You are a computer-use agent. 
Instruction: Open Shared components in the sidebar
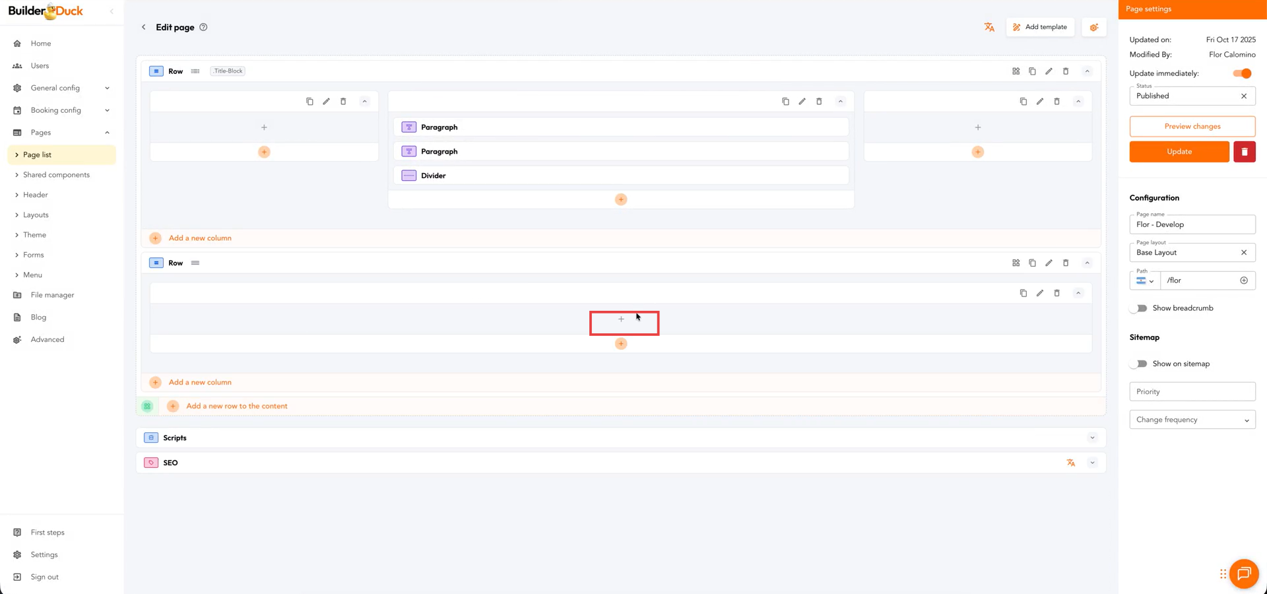click(56, 175)
